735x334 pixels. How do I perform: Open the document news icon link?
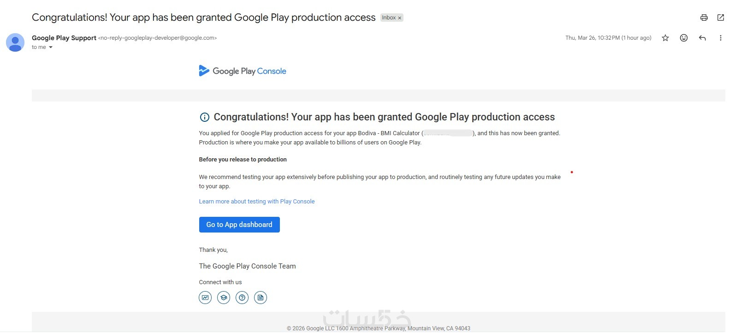coord(261,298)
